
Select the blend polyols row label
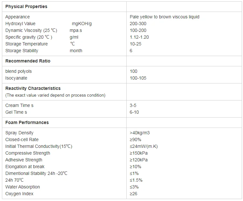[x=18, y=71]
